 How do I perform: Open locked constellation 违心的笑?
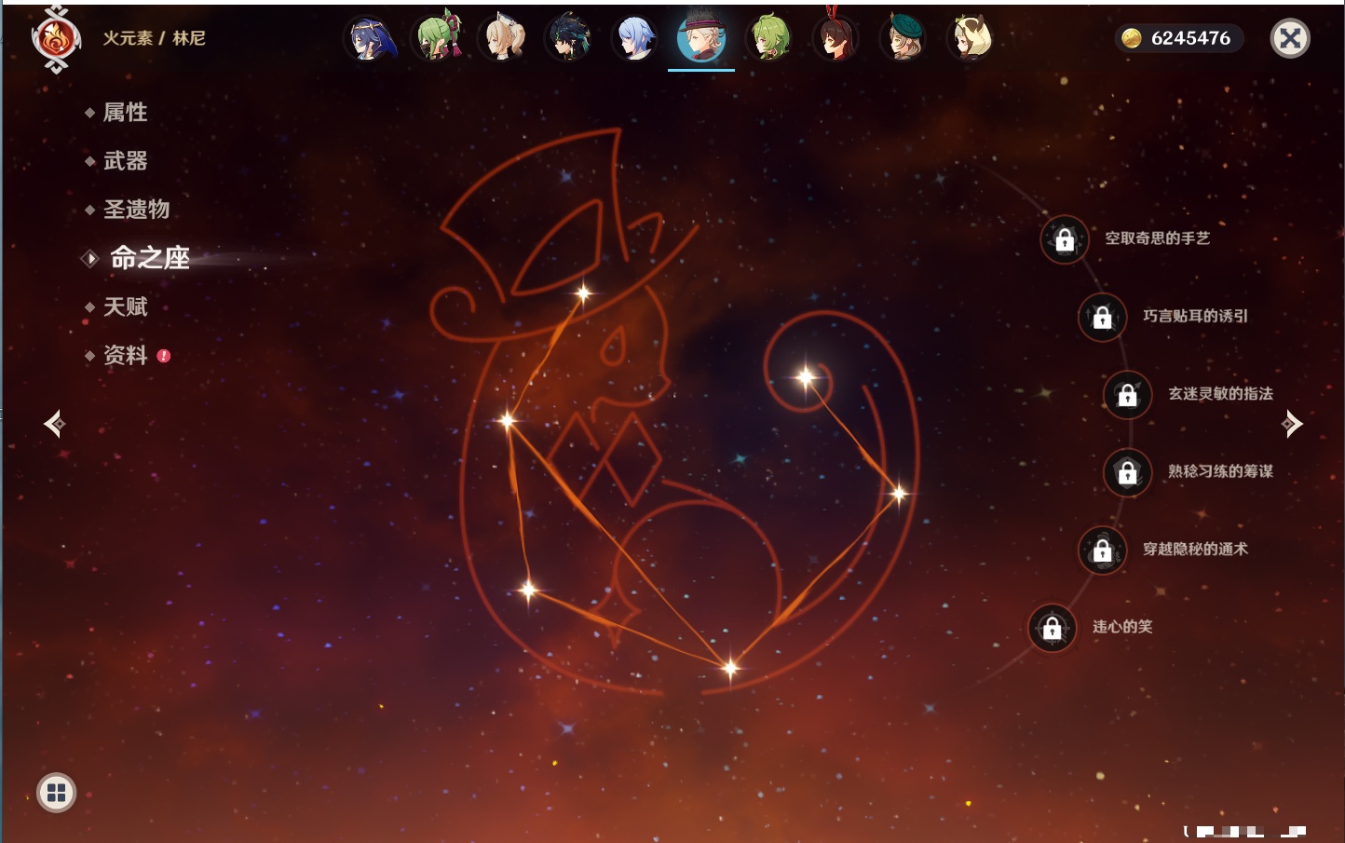point(1053,628)
